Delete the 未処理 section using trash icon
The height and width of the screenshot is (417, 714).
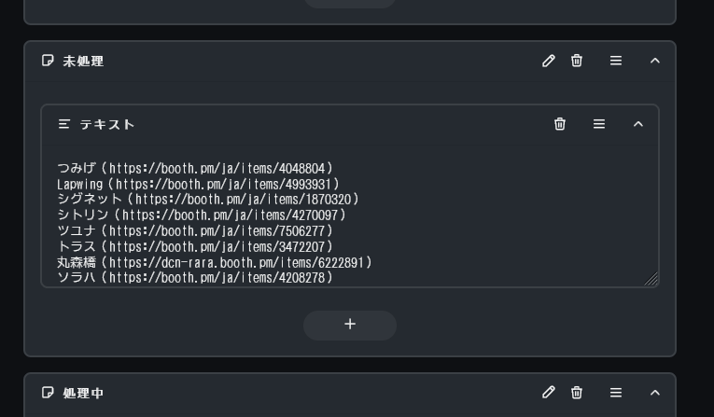point(577,61)
